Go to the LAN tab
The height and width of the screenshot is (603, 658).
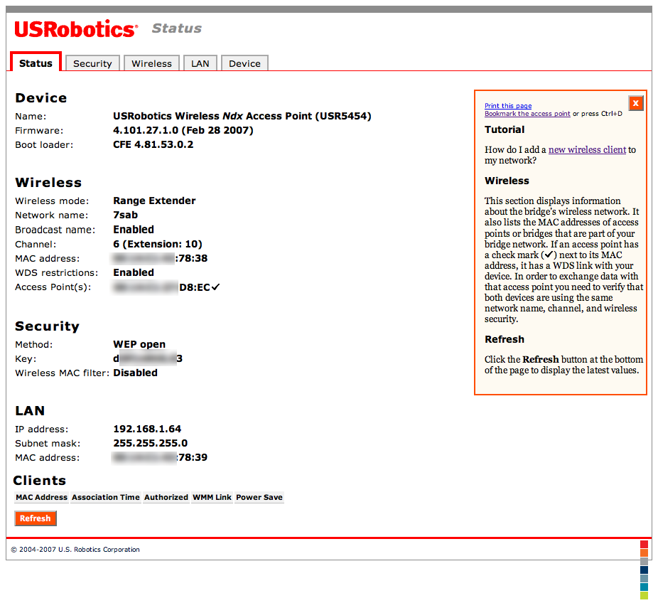[200, 63]
